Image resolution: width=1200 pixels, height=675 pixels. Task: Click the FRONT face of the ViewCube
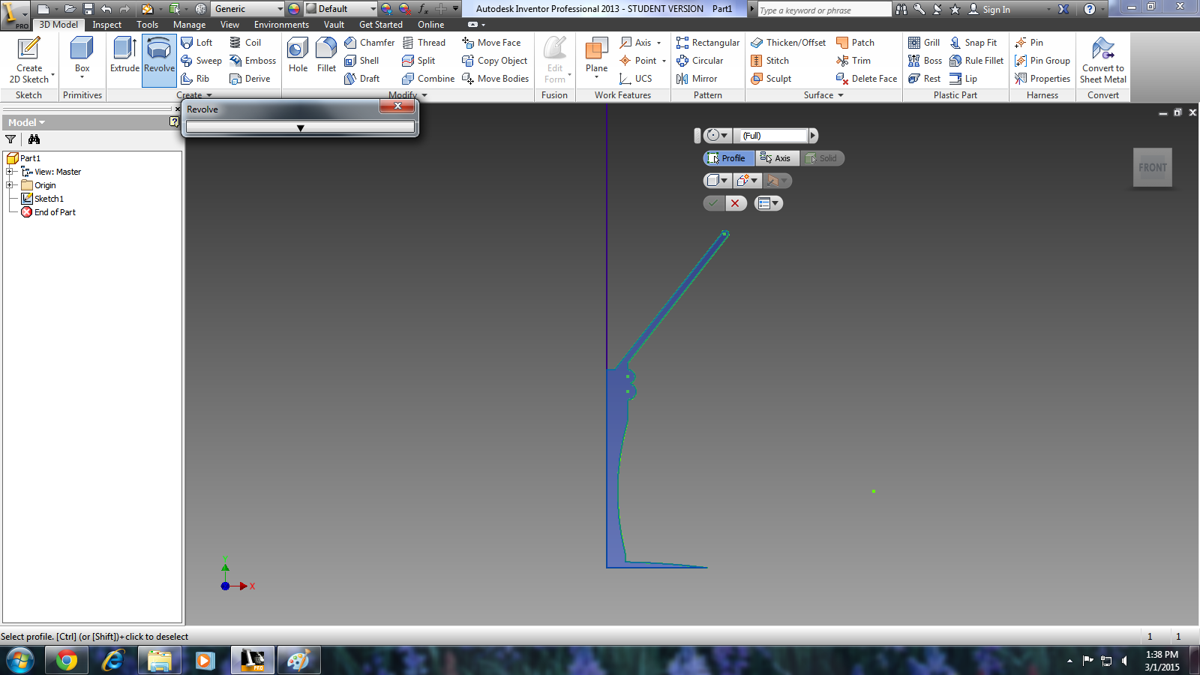click(x=1153, y=167)
